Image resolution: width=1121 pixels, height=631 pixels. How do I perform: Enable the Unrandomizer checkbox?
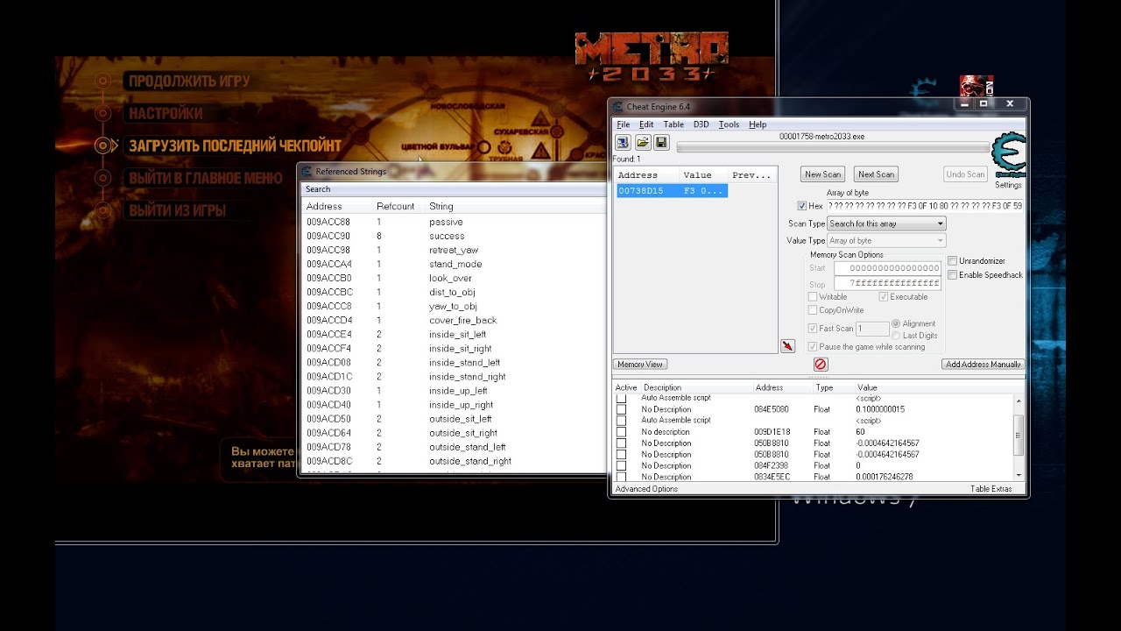tap(953, 261)
